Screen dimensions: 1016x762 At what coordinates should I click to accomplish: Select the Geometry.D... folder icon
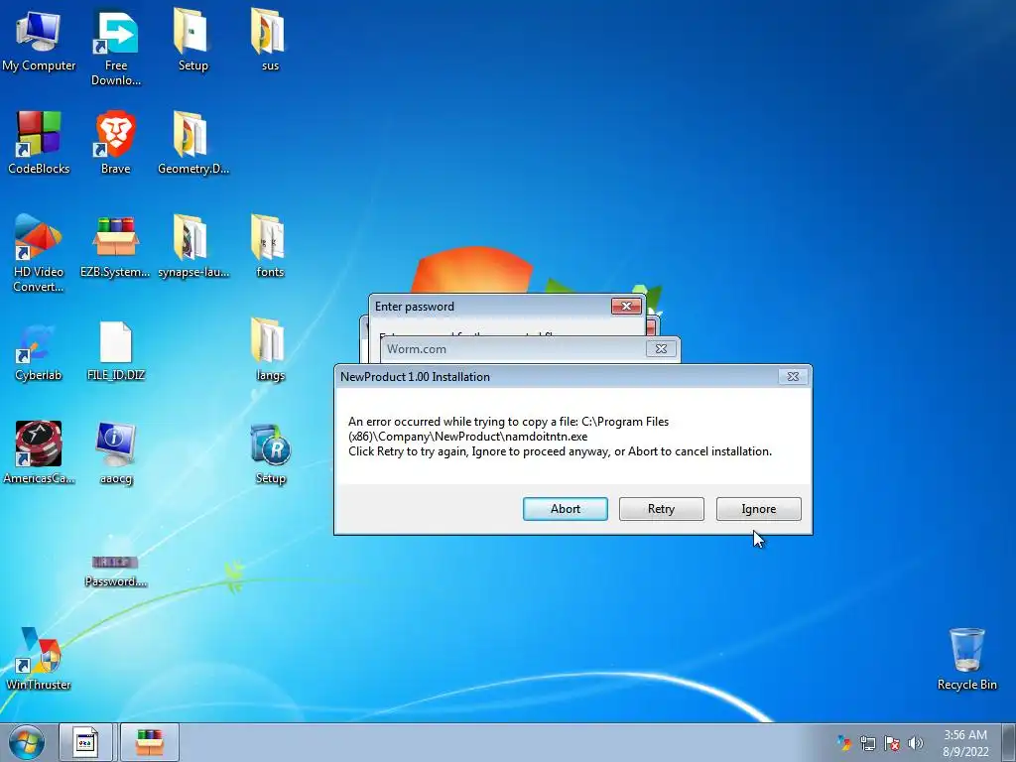tap(193, 143)
